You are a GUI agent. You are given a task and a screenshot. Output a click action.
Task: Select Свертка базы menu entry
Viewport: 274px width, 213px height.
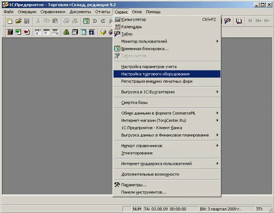click(x=167, y=102)
